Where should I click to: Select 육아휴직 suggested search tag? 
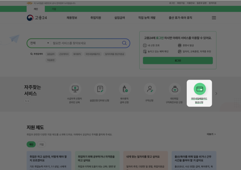[77, 54]
